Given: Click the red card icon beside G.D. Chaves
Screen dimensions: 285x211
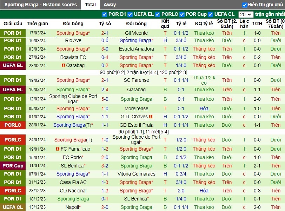Looking at the screenshot, I should pyautogui.click(x=151, y=117).
